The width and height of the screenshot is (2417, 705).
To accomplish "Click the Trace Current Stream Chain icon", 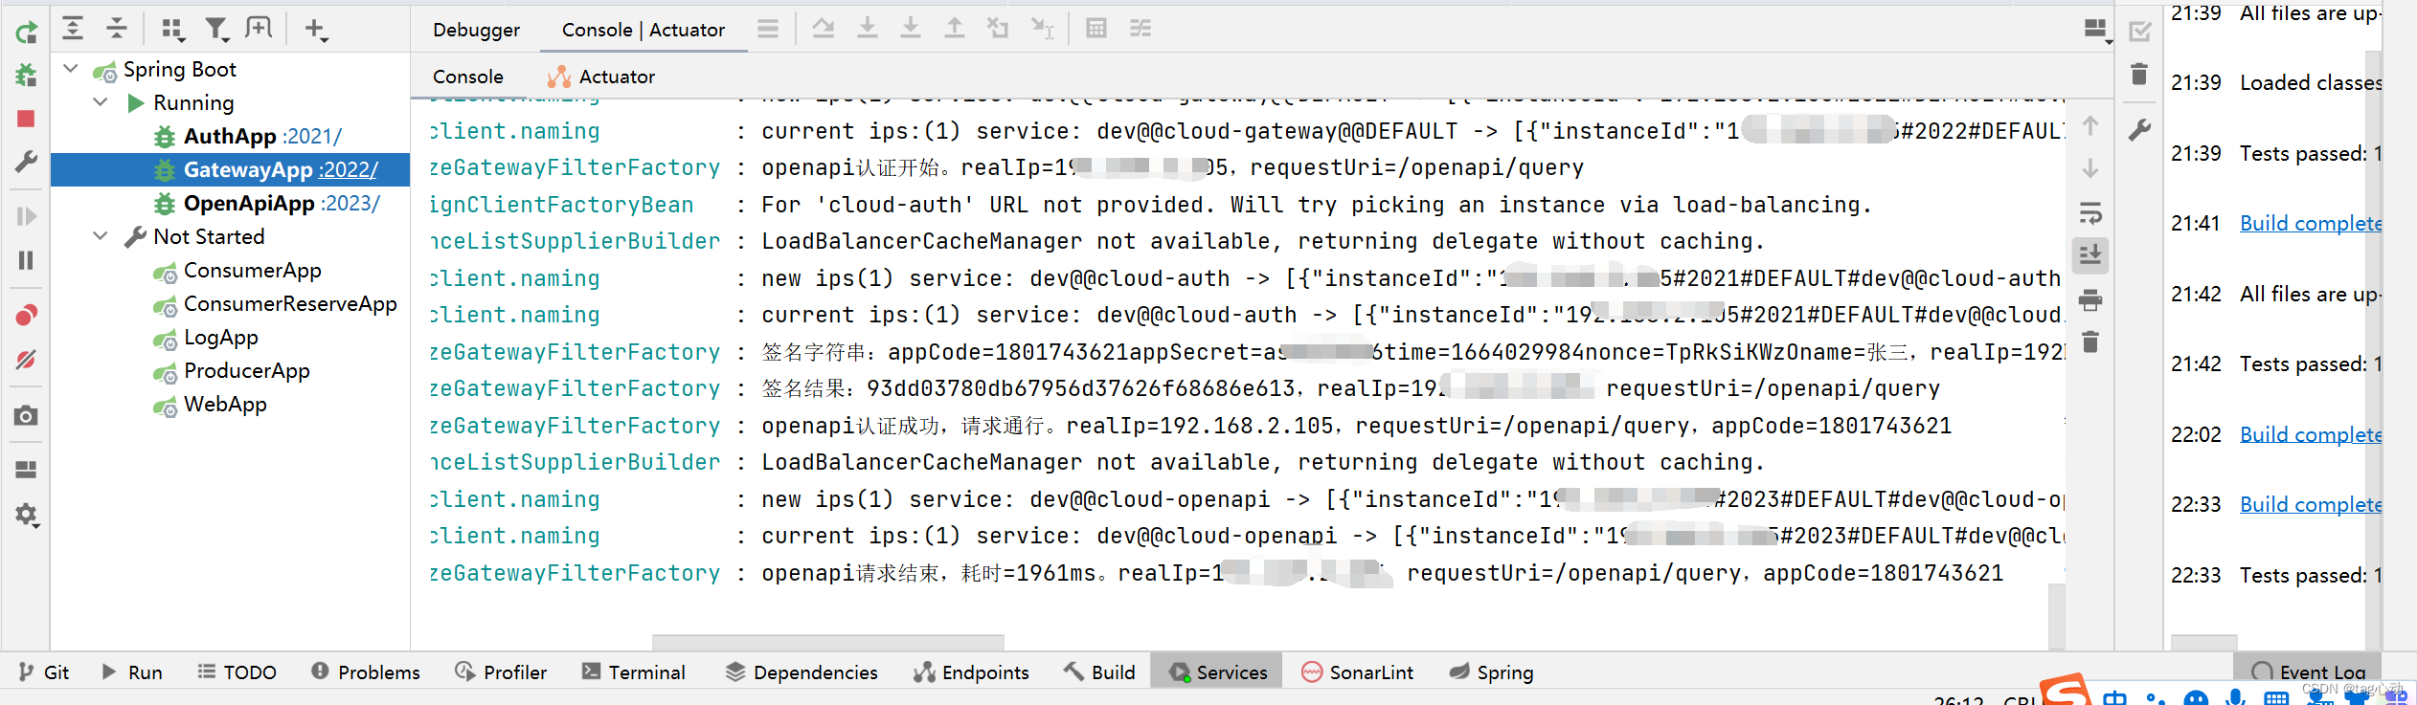I will (1141, 28).
